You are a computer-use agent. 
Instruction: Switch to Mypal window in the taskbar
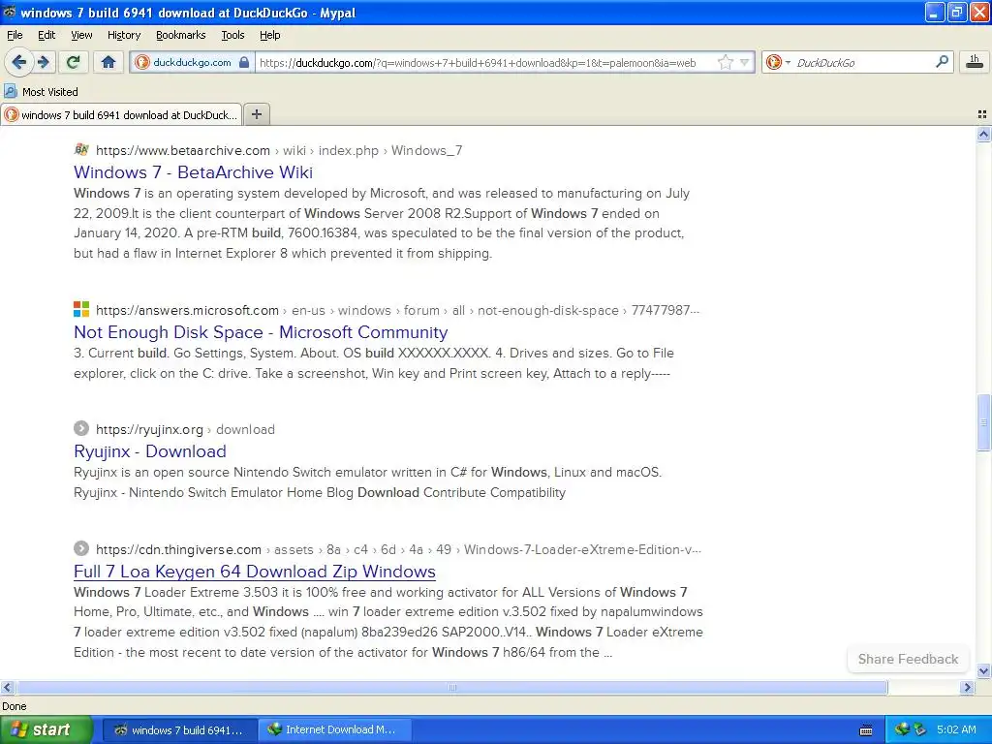pyautogui.click(x=179, y=730)
